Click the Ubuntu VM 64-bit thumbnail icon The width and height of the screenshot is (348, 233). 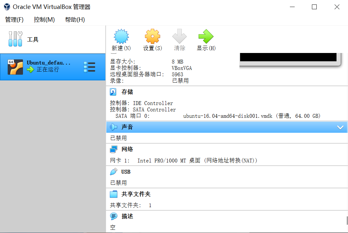pyautogui.click(x=15, y=67)
